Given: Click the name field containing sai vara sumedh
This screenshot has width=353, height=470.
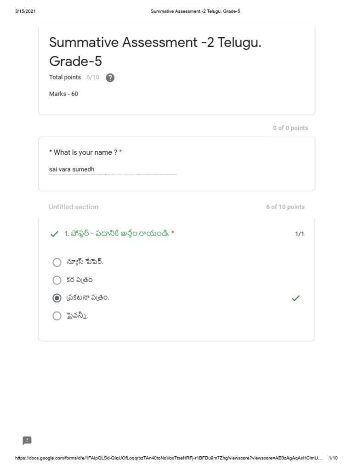Looking at the screenshot, I should coord(113,170).
